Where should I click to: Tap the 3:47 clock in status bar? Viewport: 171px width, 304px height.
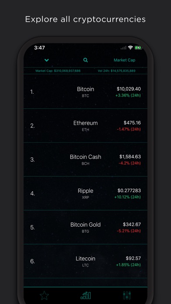[x=40, y=48]
